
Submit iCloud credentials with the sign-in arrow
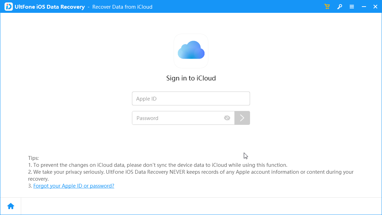(x=242, y=118)
